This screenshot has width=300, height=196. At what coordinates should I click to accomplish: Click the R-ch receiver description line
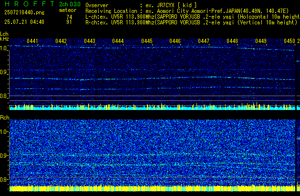pos(191,22)
